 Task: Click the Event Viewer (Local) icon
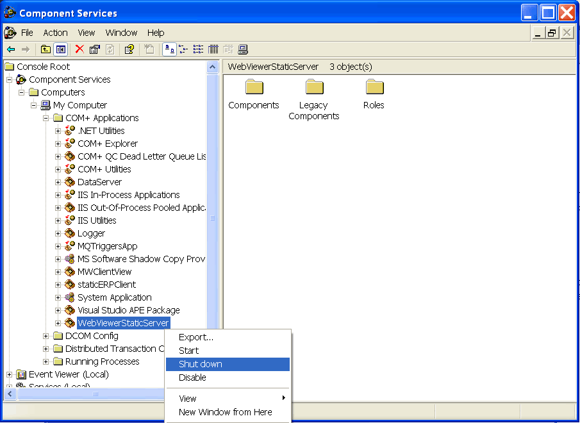[x=21, y=374]
